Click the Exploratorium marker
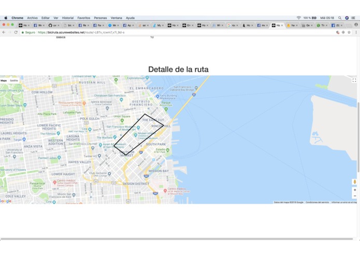360x256 pixels. [x=147, y=78]
